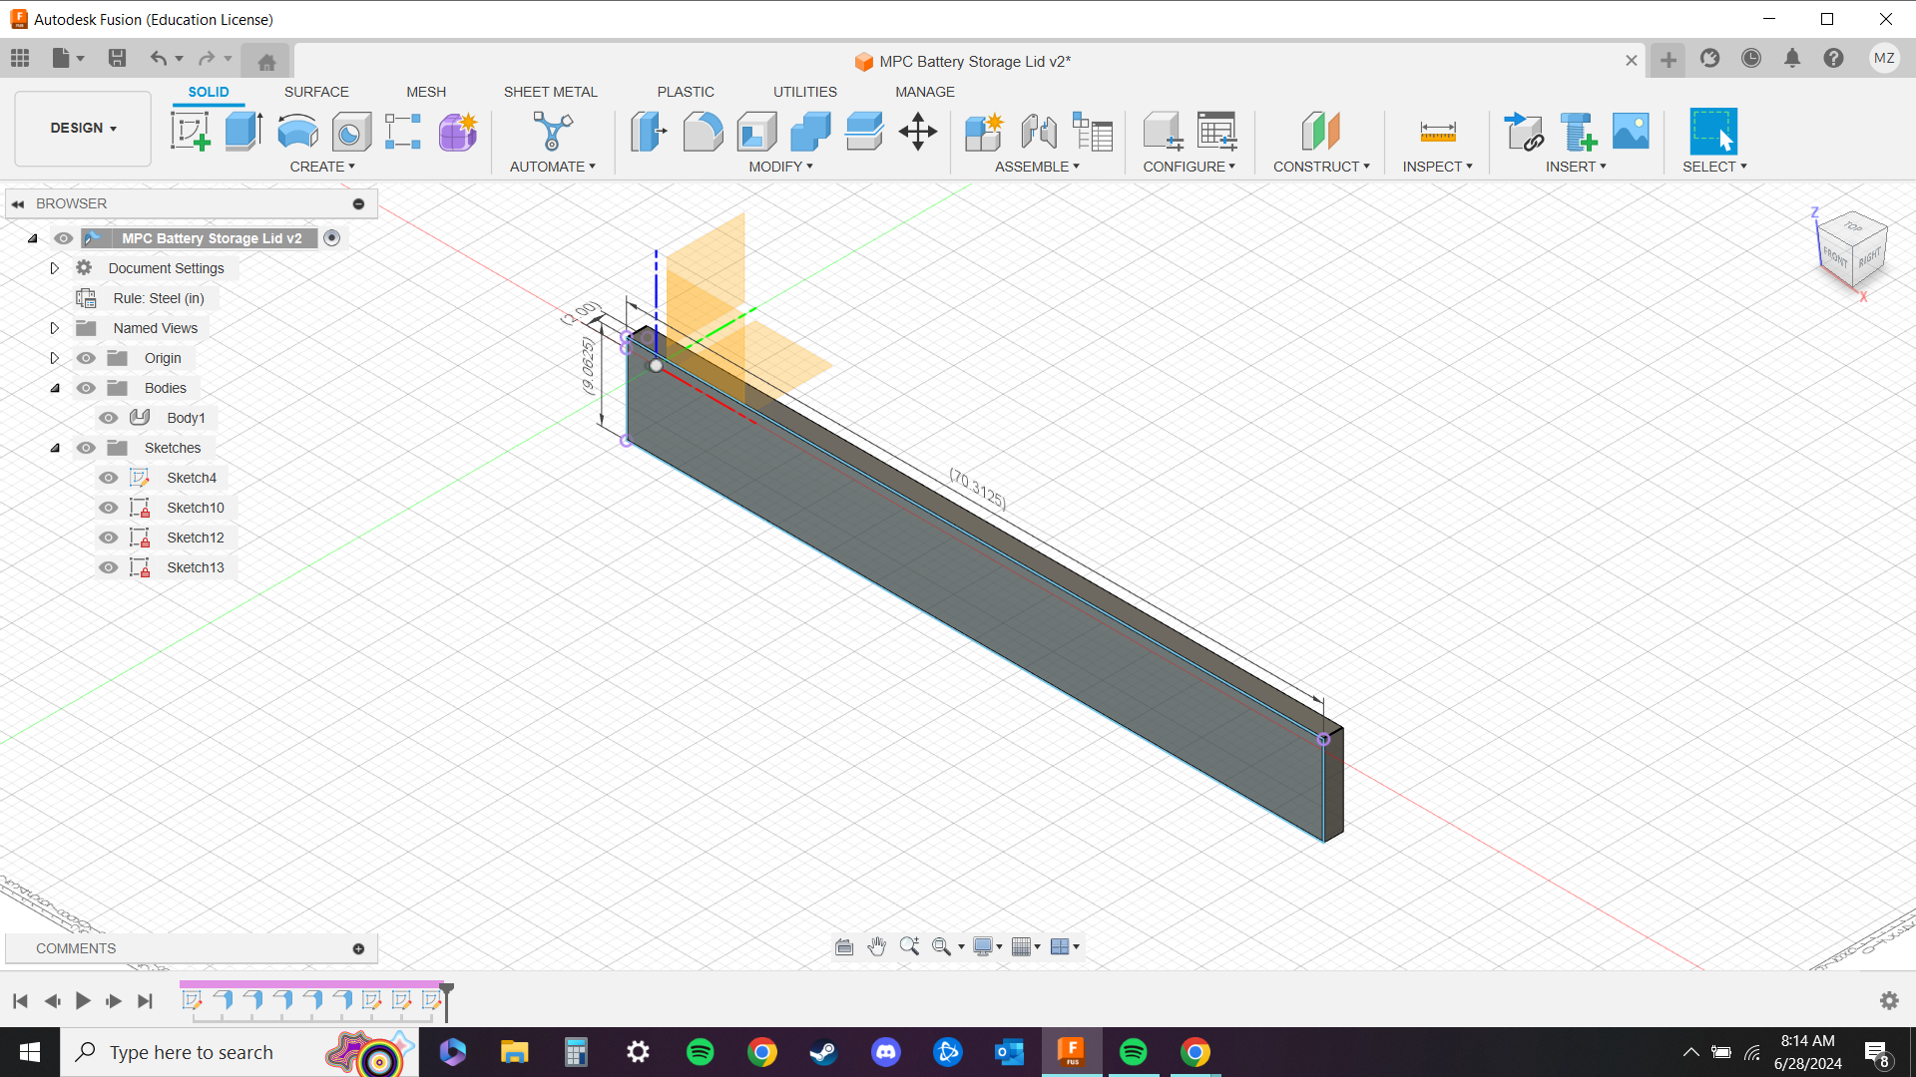Select the Insert Derive tool
The height and width of the screenshot is (1077, 1916).
(1523, 131)
